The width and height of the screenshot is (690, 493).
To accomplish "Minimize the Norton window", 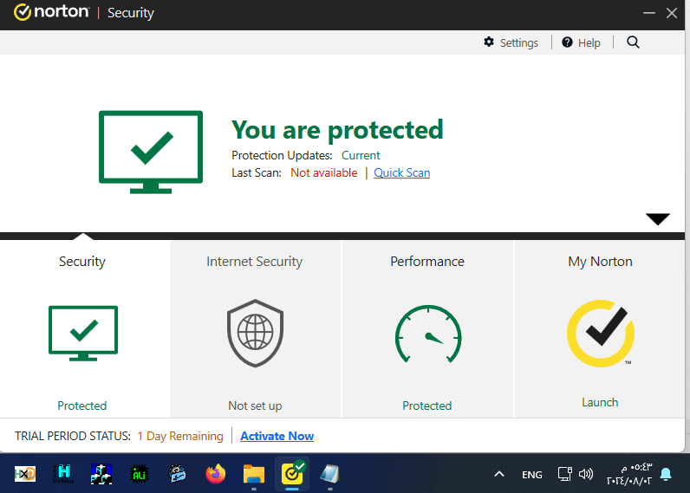I will pos(649,13).
